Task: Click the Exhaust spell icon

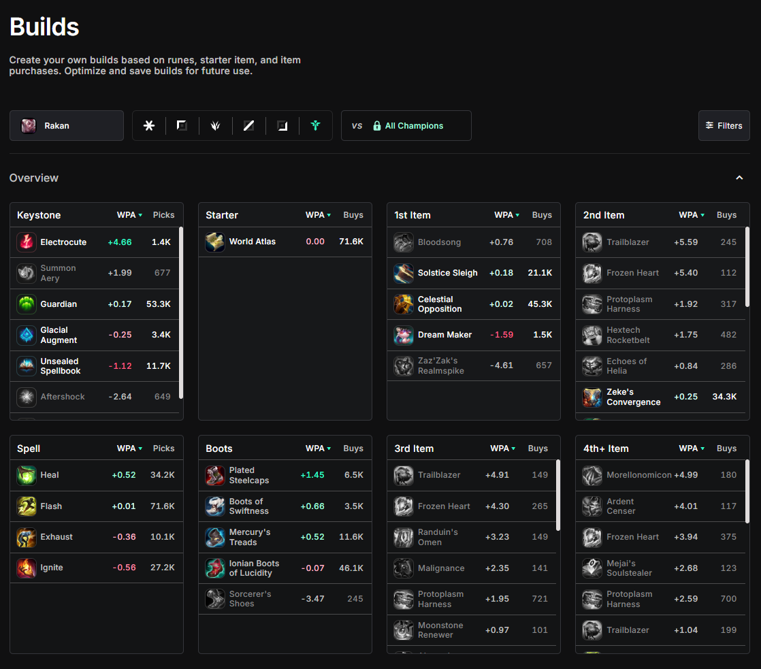Action: [27, 537]
